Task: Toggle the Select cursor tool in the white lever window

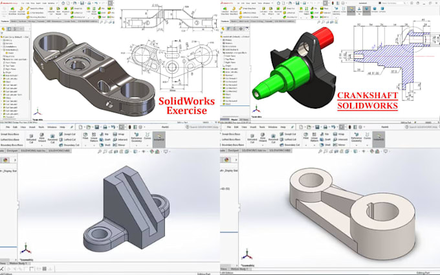Action: 341,127
